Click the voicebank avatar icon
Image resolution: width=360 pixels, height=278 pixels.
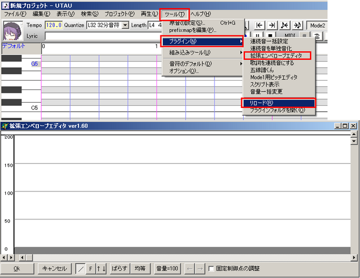tap(13, 31)
